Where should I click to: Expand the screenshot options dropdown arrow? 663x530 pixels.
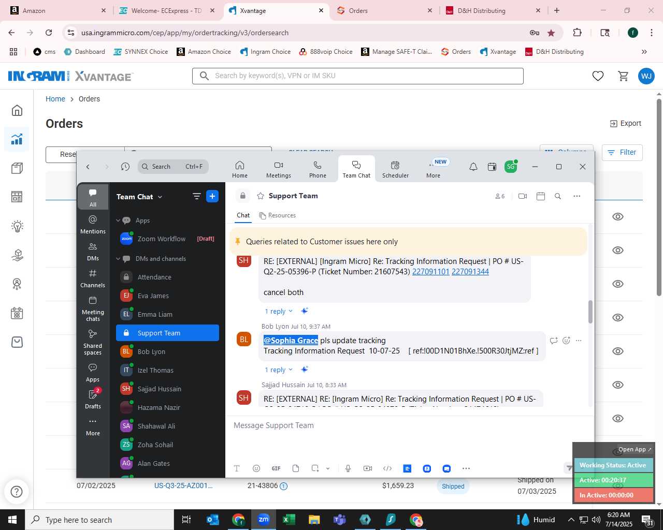[328, 468]
